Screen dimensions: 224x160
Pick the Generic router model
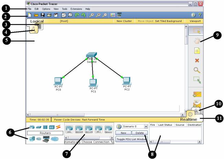(x=108, y=130)
